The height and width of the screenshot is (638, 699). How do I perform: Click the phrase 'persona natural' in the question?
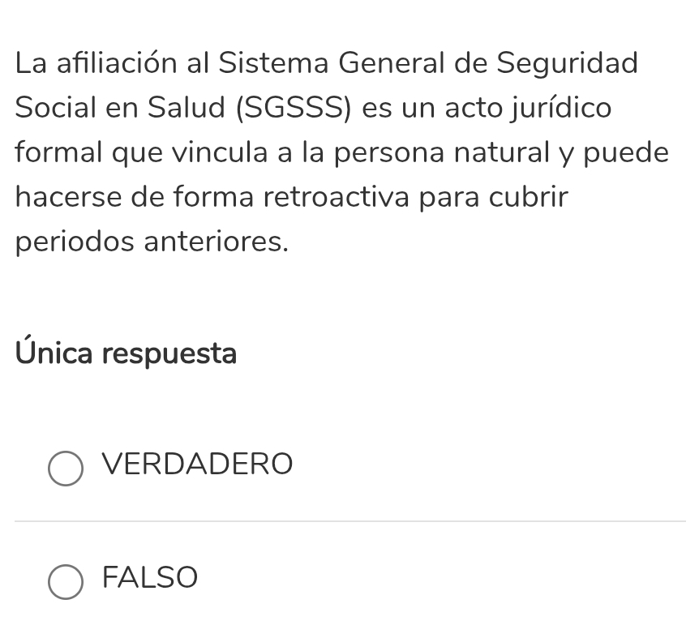click(442, 153)
